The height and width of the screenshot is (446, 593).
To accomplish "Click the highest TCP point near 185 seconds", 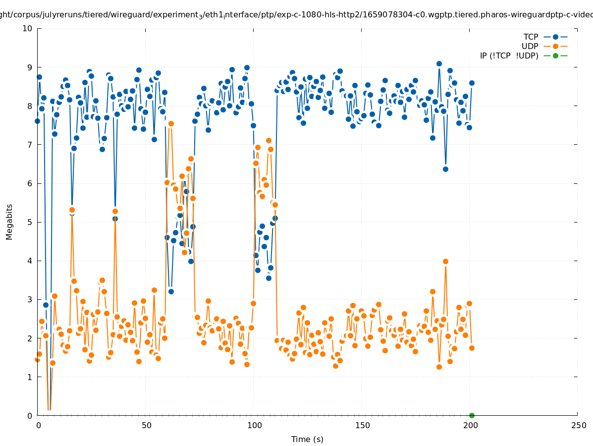I will pos(439,63).
